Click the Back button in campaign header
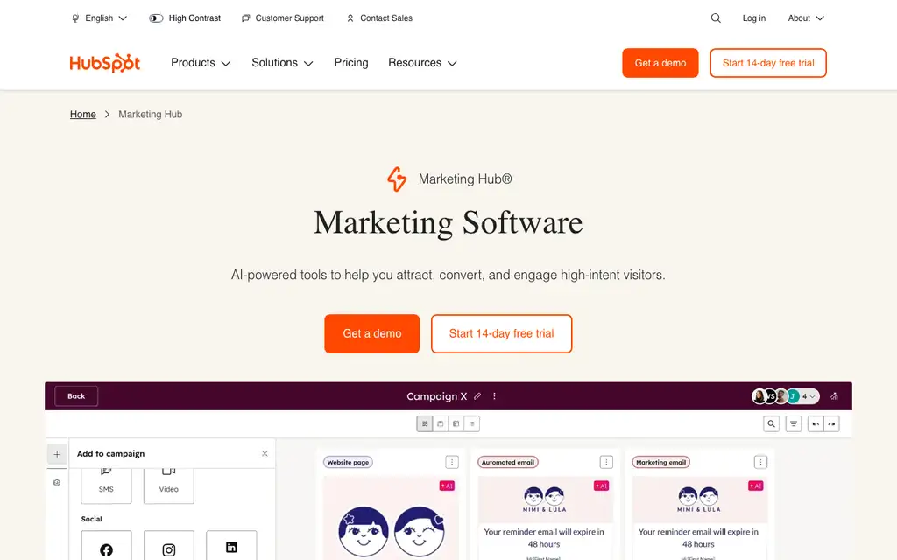 click(76, 396)
